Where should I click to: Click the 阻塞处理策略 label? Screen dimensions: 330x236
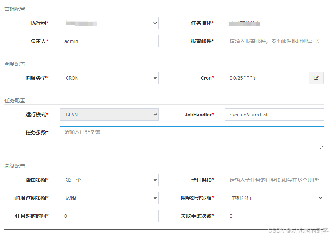[197, 198]
